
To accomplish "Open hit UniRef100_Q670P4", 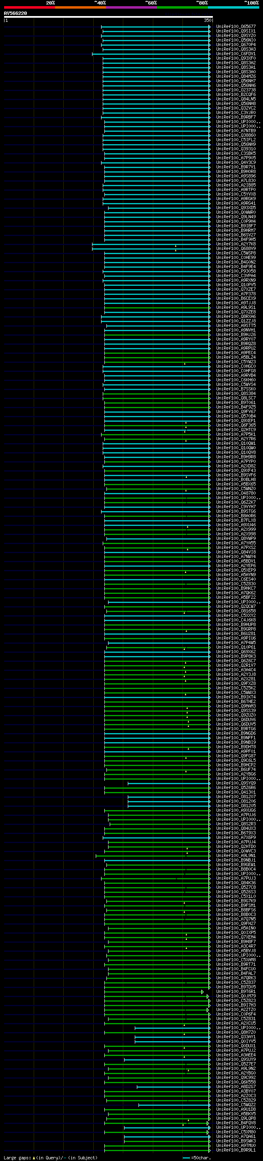I will point(236,44).
